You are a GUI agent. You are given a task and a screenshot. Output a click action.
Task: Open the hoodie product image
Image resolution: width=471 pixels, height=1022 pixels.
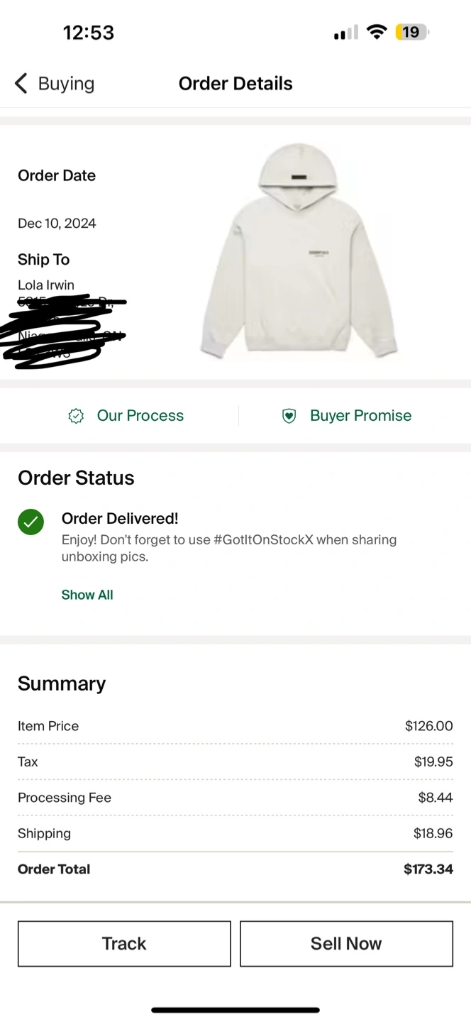298,250
